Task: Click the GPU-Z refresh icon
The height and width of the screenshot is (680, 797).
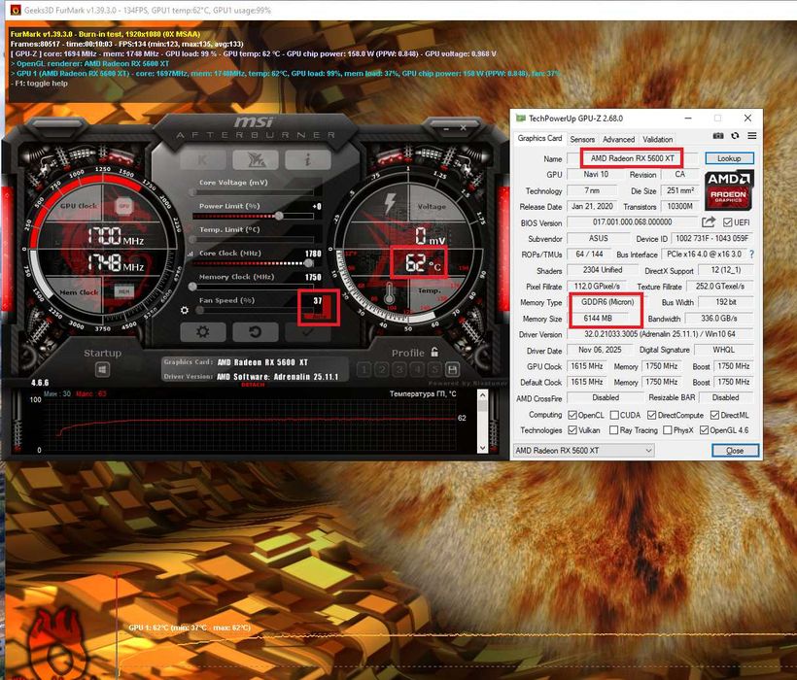Action: coord(735,136)
